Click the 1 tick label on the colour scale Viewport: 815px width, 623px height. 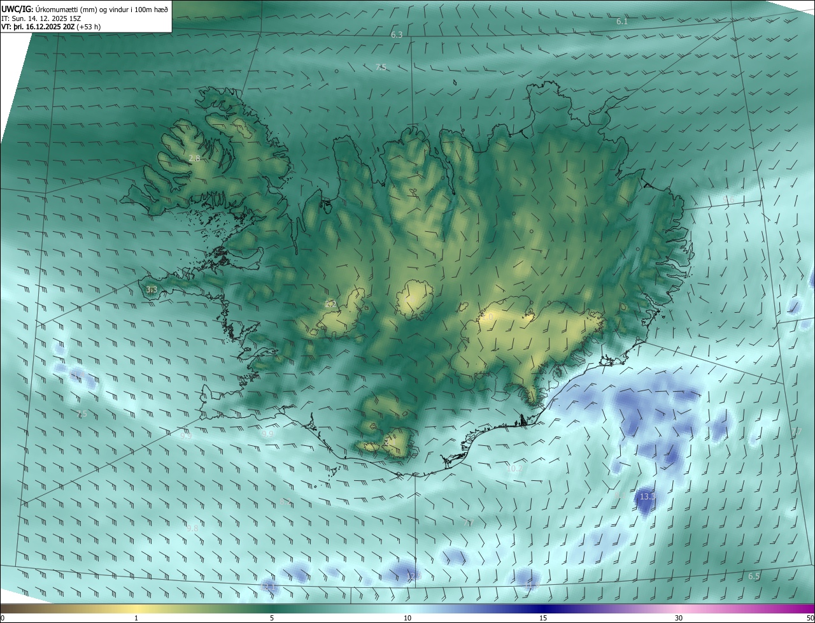pos(136,619)
